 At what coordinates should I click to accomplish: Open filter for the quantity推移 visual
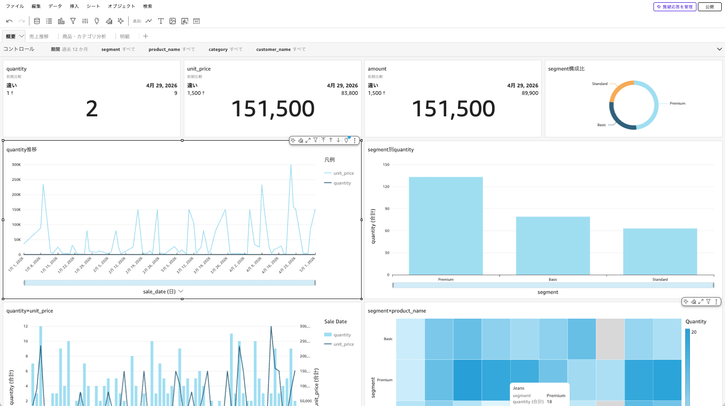tap(316, 140)
